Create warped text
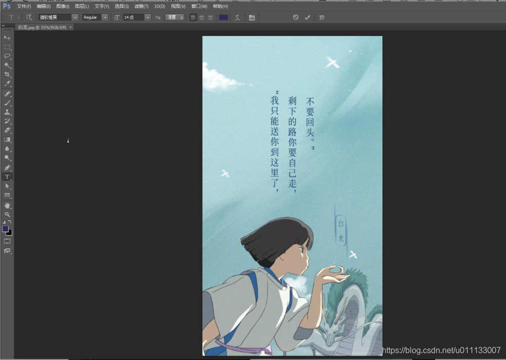 click(238, 17)
